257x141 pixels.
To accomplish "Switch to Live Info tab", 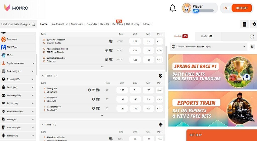I will click(x=181, y=36).
